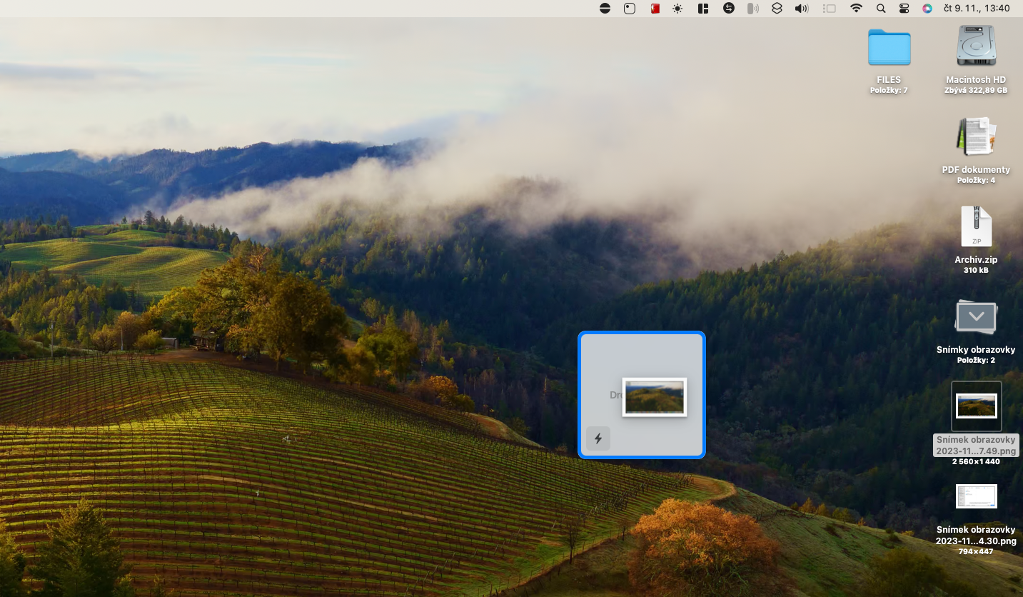Click the Macintosh HD name label
1023x597 pixels.
tap(976, 80)
